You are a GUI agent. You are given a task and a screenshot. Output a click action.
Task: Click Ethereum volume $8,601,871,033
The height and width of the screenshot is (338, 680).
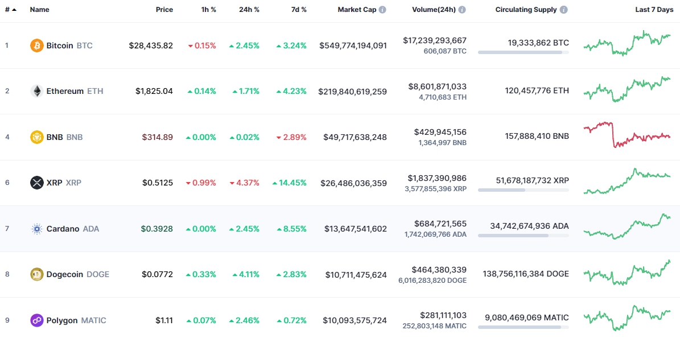tap(437, 86)
